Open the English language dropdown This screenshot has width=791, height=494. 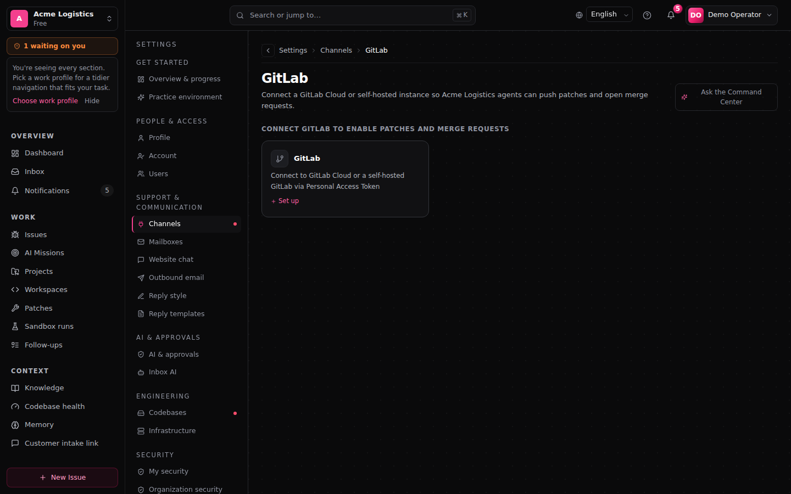click(610, 15)
